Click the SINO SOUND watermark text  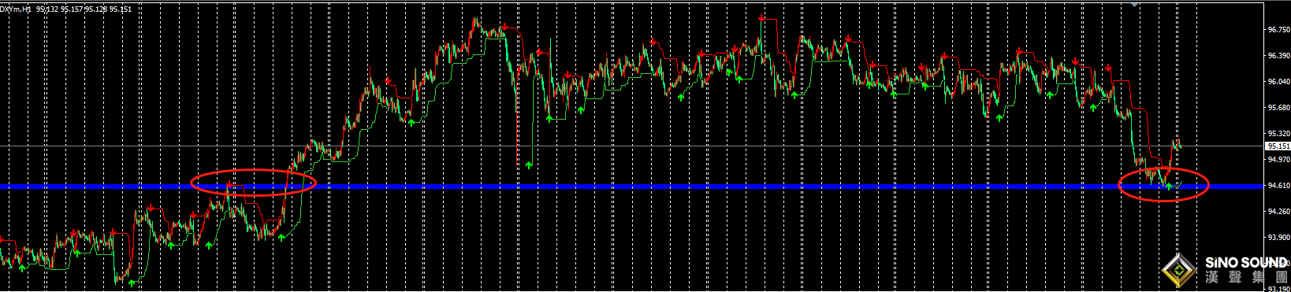(1245, 263)
